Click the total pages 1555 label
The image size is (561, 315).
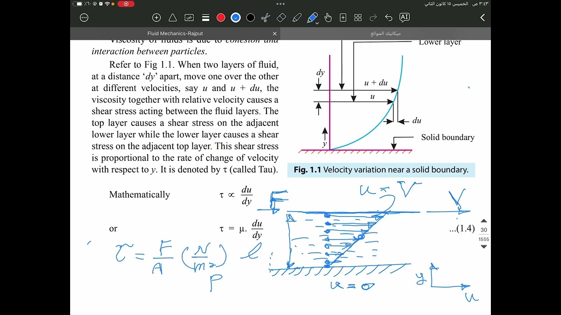click(484, 239)
